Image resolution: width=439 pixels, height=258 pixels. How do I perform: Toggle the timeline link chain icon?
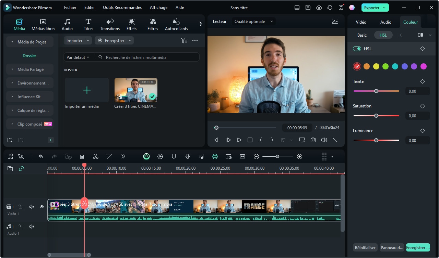click(x=21, y=169)
